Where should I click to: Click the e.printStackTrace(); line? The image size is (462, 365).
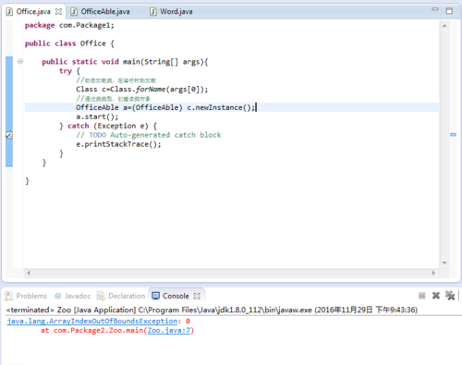[118, 144]
